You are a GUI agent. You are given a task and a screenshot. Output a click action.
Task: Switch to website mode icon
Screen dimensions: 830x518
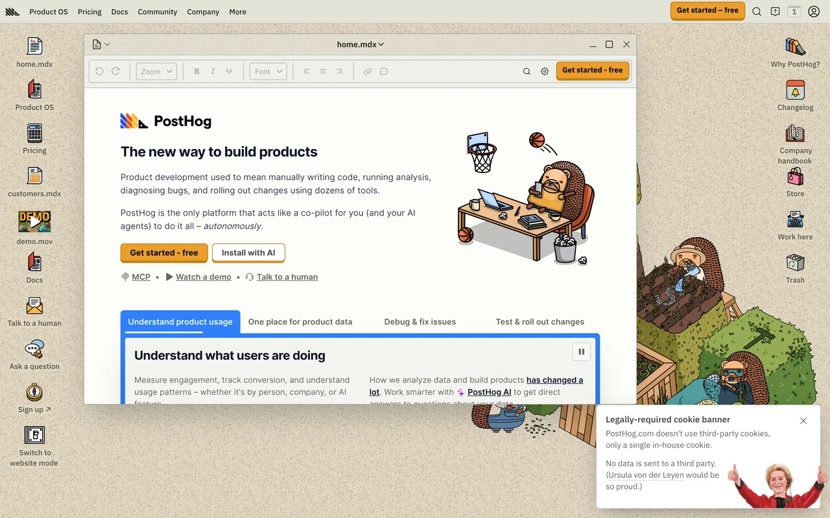pos(34,435)
